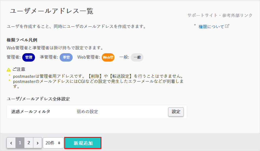Open the 20件 items-per-page dropdown

click(53, 143)
